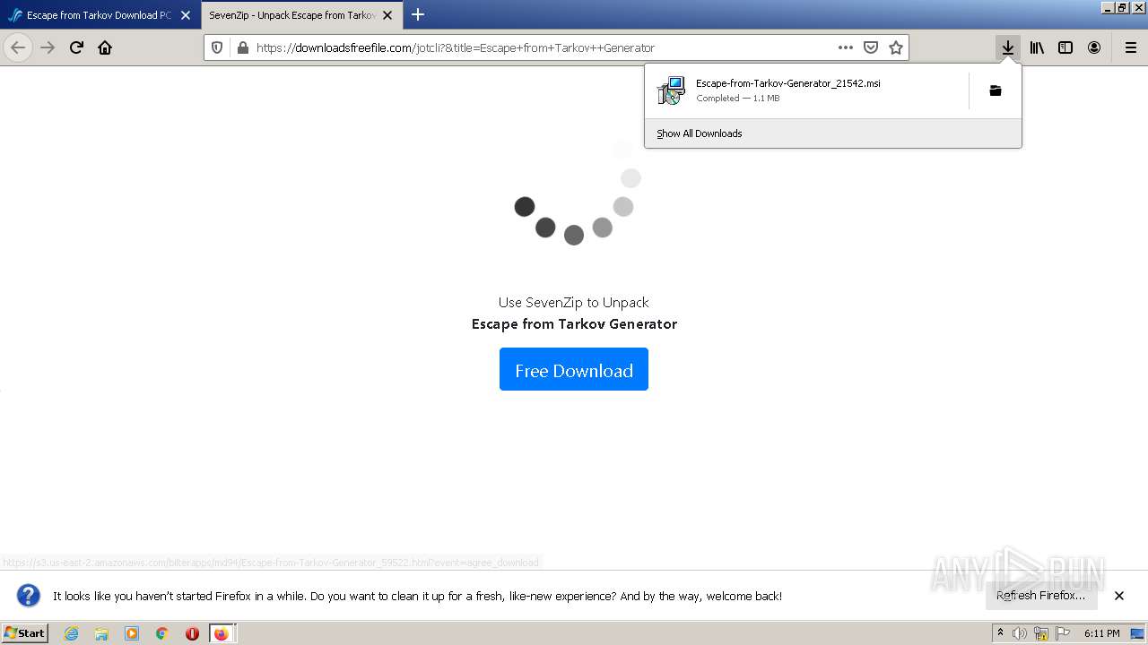Open media player taskbar icon
This screenshot has height=645, width=1148.
[x=132, y=633]
